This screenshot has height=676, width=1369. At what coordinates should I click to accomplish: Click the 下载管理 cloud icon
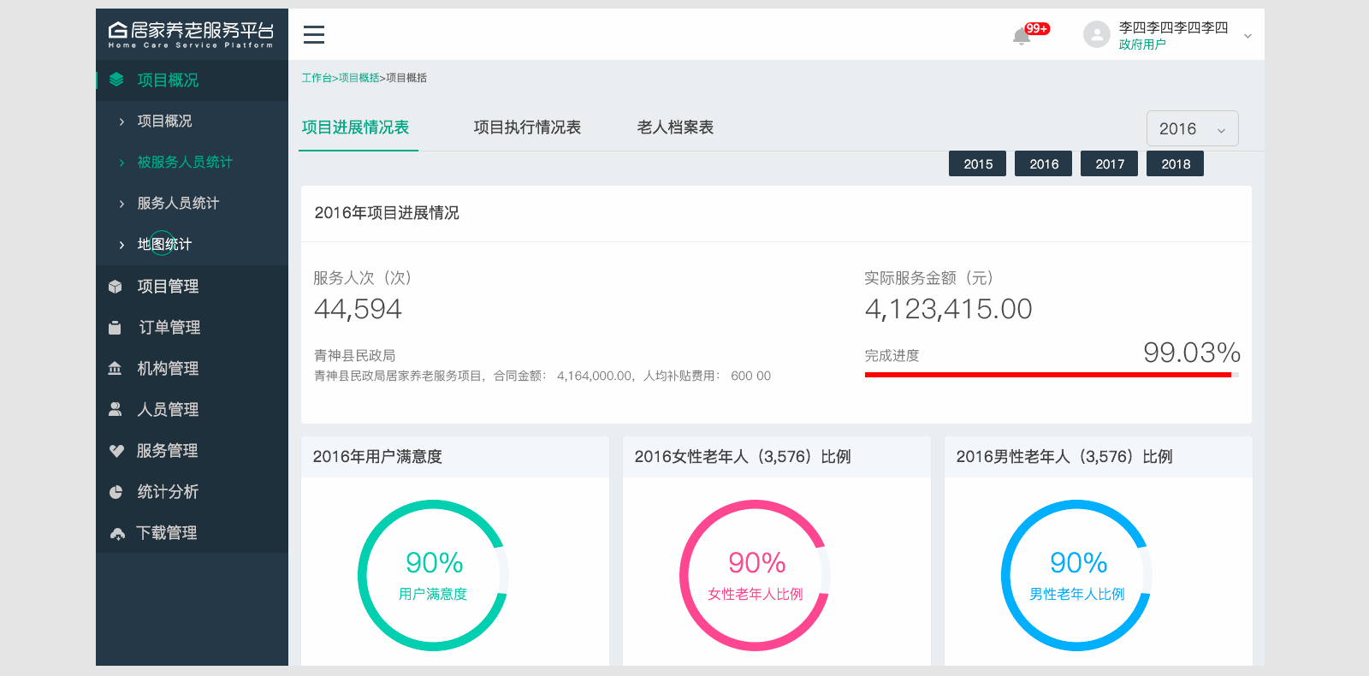(117, 533)
